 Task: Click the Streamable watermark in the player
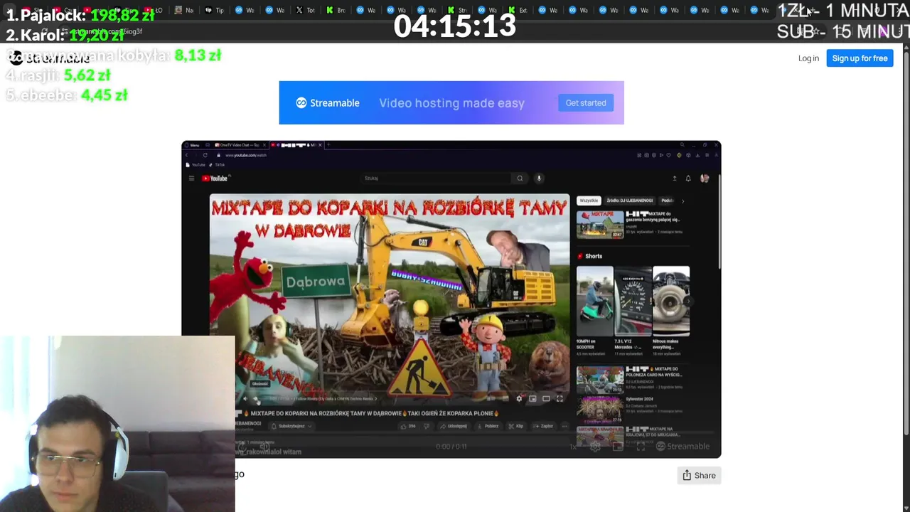coord(682,447)
